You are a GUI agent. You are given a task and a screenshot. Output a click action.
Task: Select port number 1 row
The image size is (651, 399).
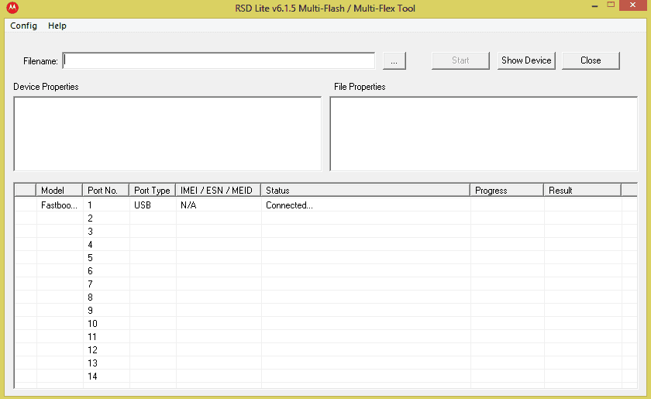[x=326, y=205]
